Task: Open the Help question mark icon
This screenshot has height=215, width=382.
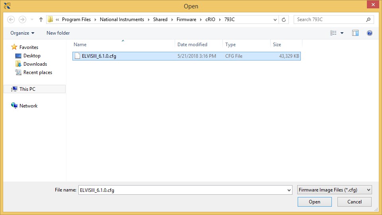Action: coord(370,33)
